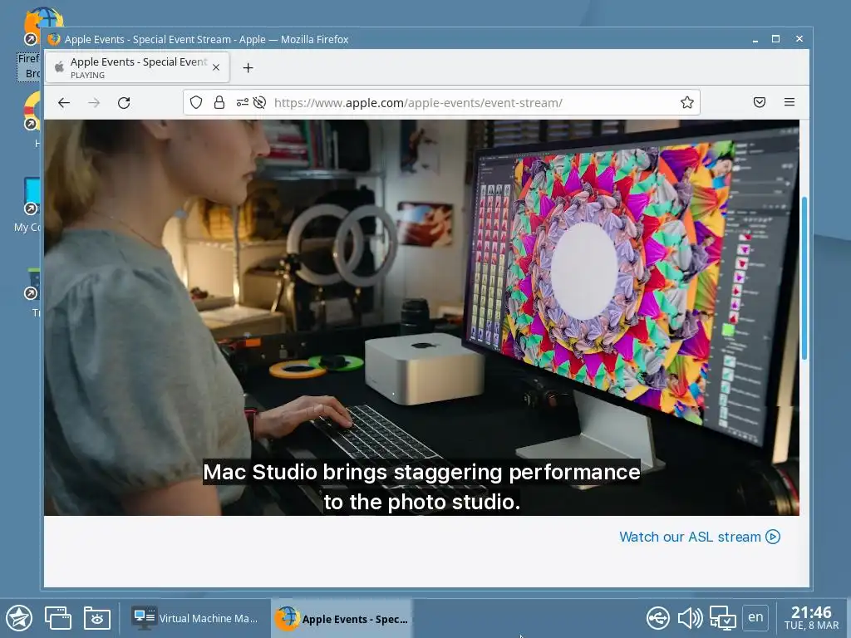This screenshot has width=851, height=638.
Task: View site security via padlock icon
Action: click(x=219, y=102)
